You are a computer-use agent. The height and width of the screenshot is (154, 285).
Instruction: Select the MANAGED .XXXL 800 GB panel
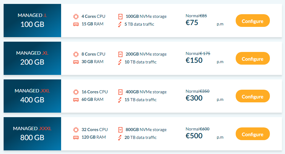[x=32, y=134]
